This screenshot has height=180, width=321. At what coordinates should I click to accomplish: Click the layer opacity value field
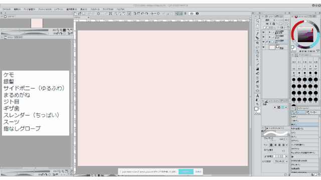tap(286, 20)
